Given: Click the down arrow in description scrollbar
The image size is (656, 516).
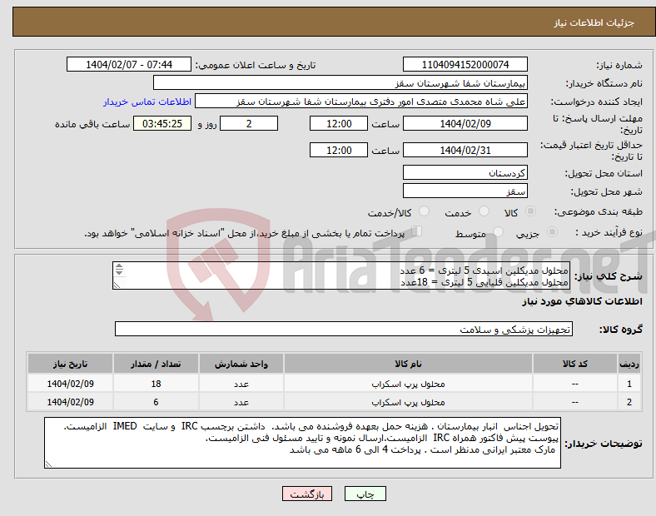Looking at the screenshot, I should [119, 272].
